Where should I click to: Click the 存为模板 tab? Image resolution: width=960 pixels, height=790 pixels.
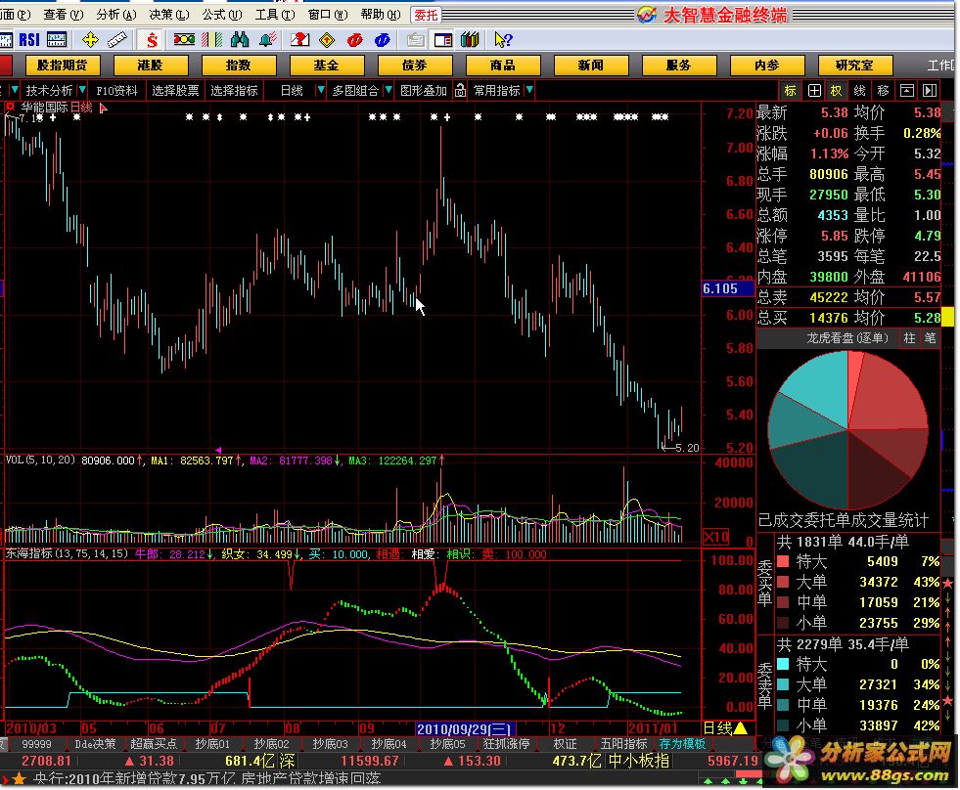click(682, 744)
